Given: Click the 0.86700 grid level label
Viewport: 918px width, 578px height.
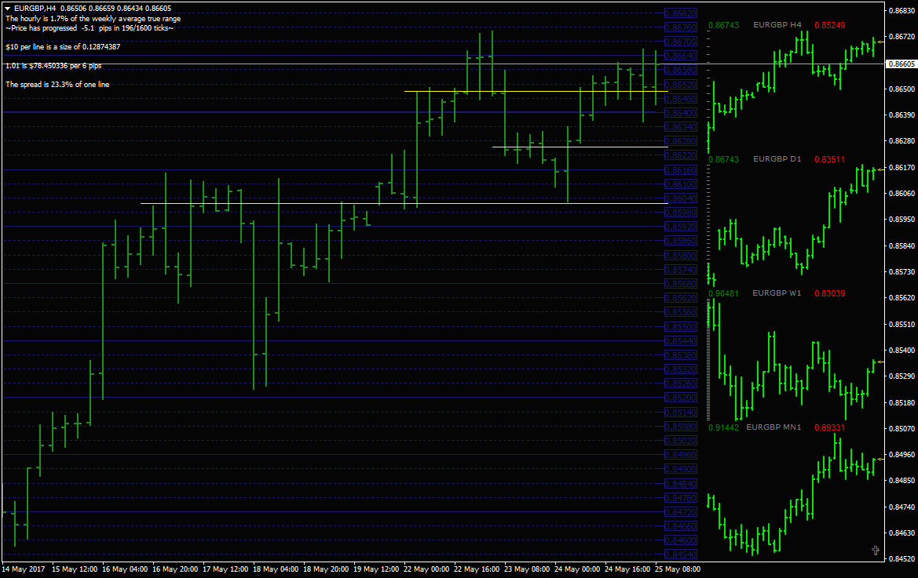Looking at the screenshot, I should pos(681,42).
